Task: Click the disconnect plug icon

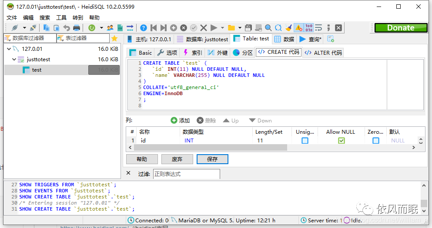Action: tap(33, 28)
